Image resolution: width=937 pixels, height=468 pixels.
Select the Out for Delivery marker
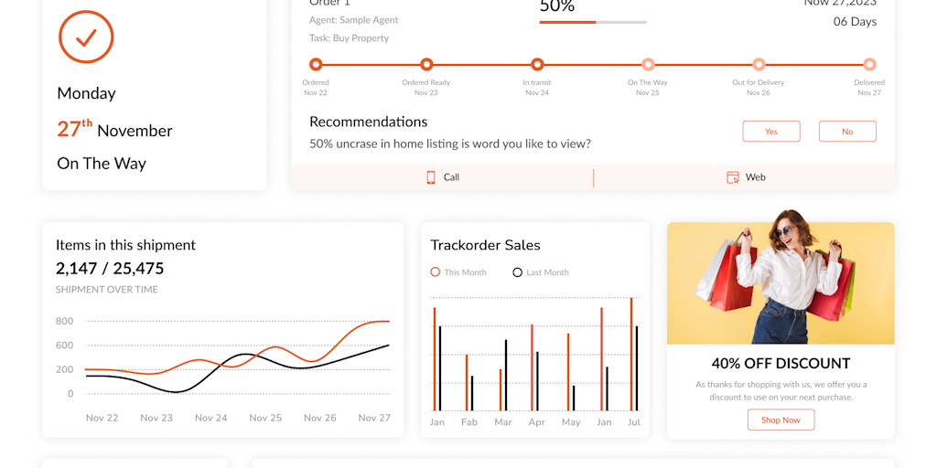pos(759,64)
